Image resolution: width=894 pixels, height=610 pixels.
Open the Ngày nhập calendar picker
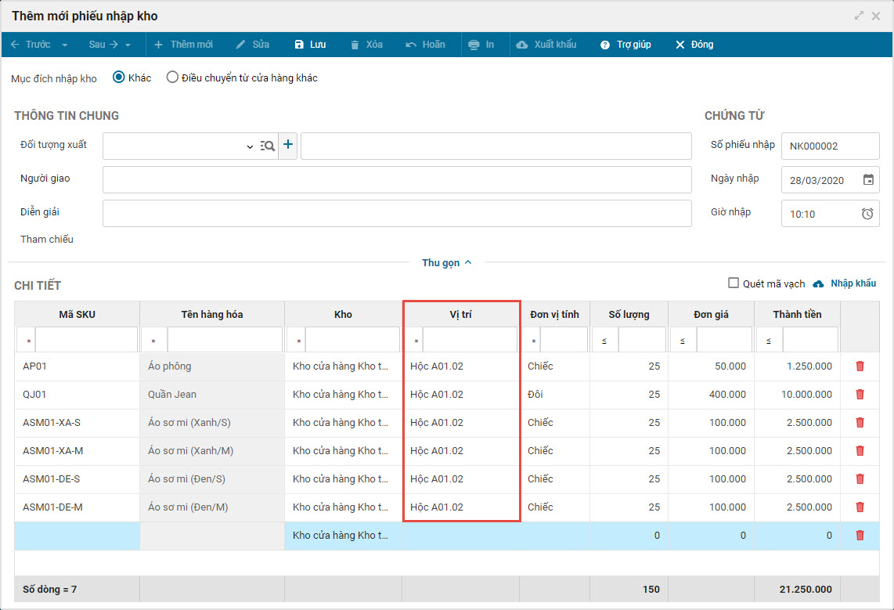tap(868, 179)
